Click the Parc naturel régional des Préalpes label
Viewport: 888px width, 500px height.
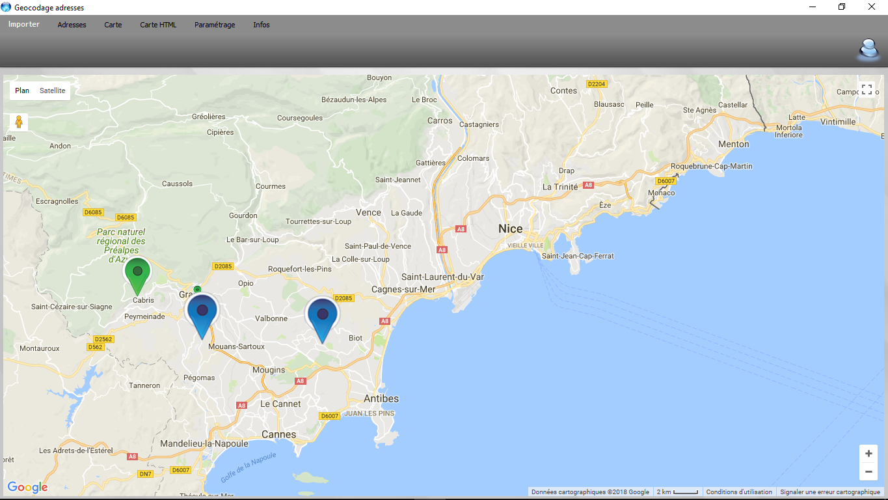point(121,245)
